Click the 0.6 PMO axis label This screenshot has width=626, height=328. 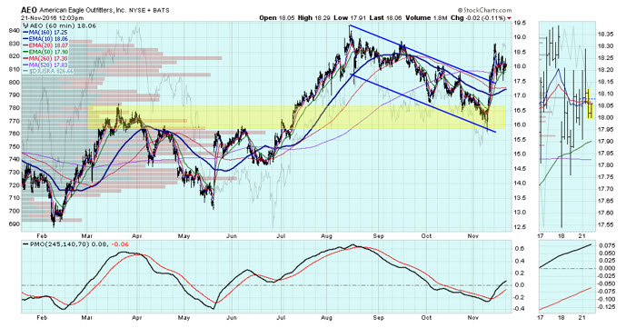(x=521, y=249)
